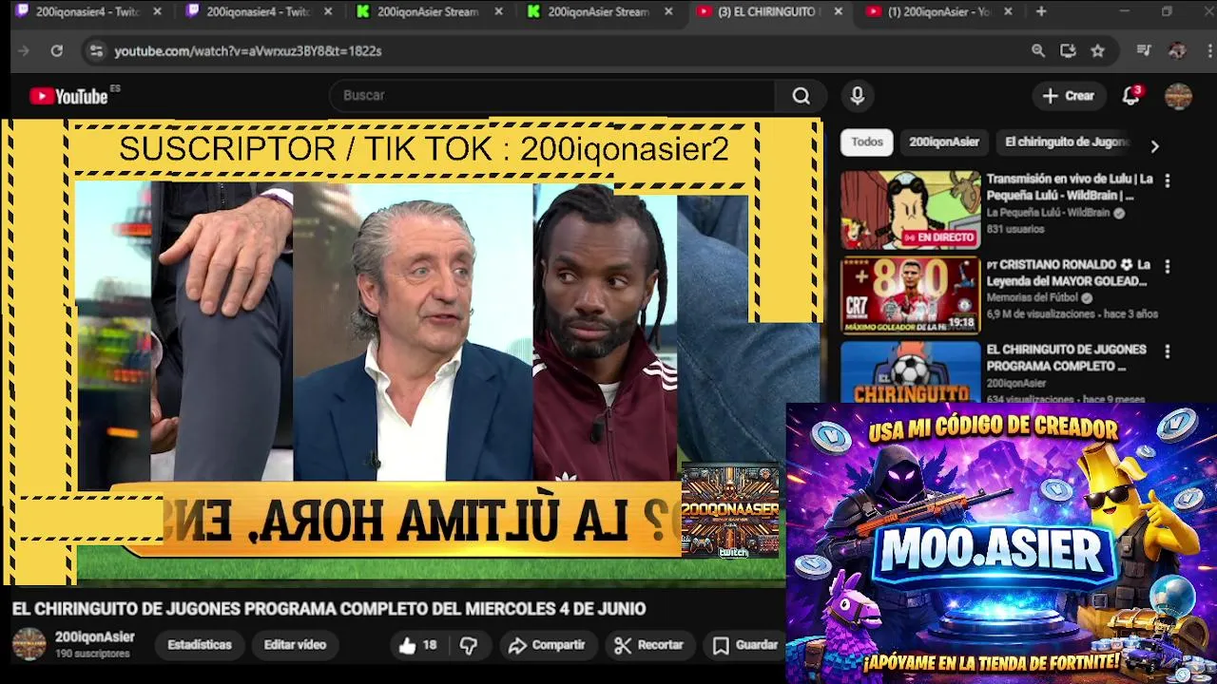Run search with the magnifier button
Image resolution: width=1217 pixels, height=684 pixels.
[x=802, y=96]
